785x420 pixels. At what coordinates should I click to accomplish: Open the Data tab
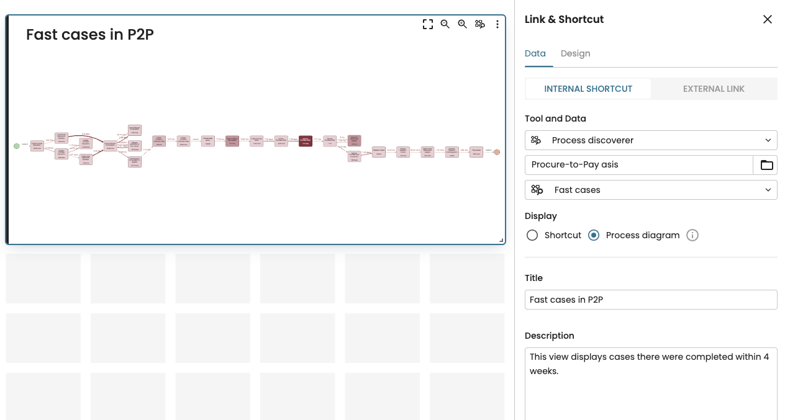click(535, 53)
